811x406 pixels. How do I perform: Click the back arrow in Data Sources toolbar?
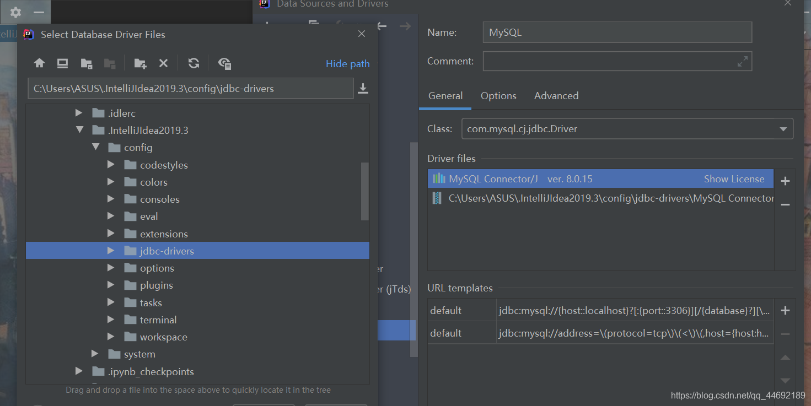click(382, 26)
